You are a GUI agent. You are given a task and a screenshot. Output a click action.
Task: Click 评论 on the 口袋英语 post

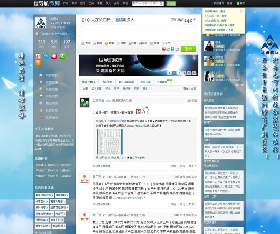182,166
